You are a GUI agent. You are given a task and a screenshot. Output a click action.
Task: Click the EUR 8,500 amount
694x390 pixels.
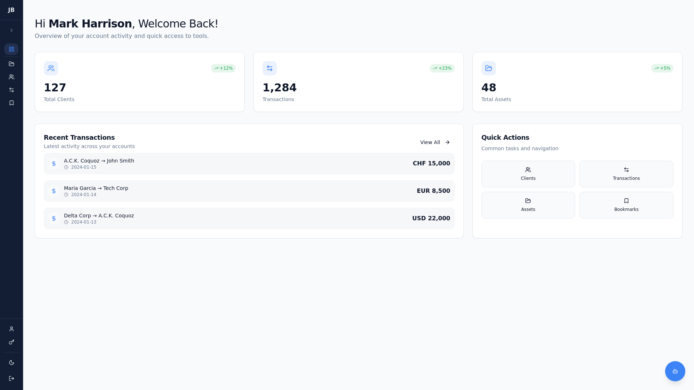(433, 191)
